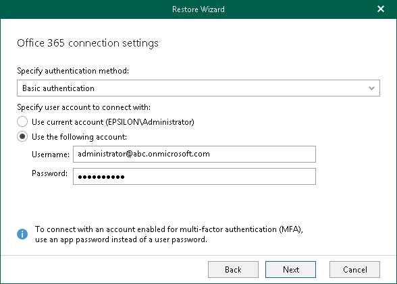Focus the Username input field
Screen dimensions: 397x284
tap(194, 154)
